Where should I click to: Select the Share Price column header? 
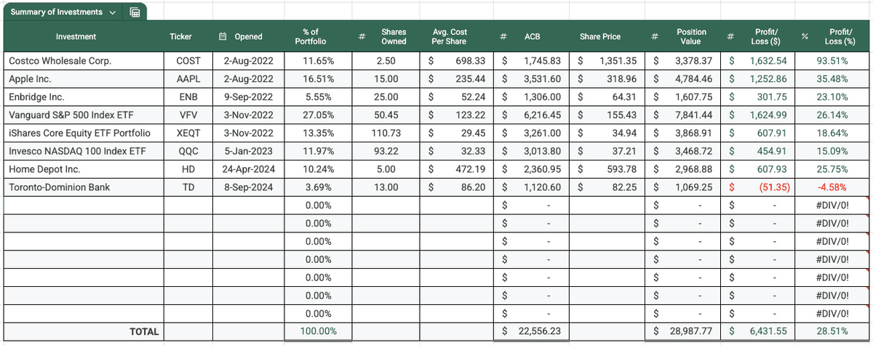point(599,36)
